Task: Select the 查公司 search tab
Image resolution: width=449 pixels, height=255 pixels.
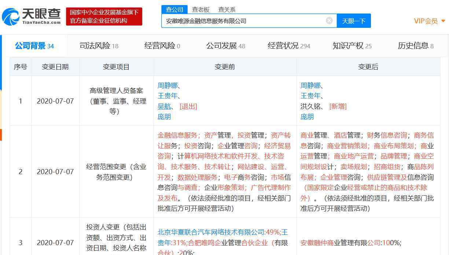Action: tap(174, 10)
